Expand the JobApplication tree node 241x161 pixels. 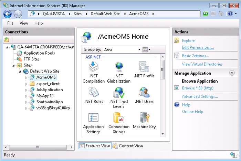26,90
